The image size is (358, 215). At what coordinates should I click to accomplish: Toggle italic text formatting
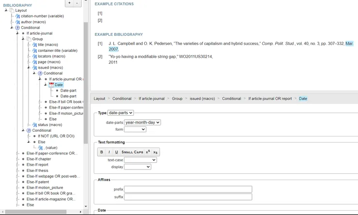tap(109, 152)
